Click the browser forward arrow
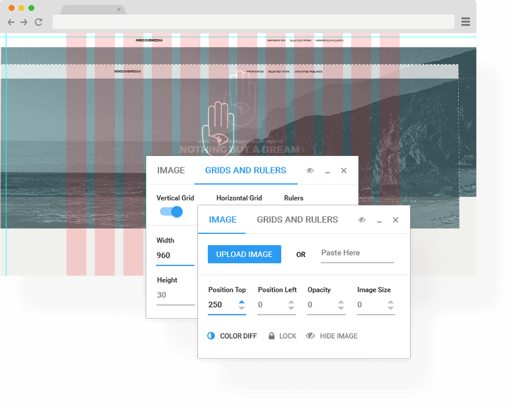The image size is (513, 407). [24, 23]
